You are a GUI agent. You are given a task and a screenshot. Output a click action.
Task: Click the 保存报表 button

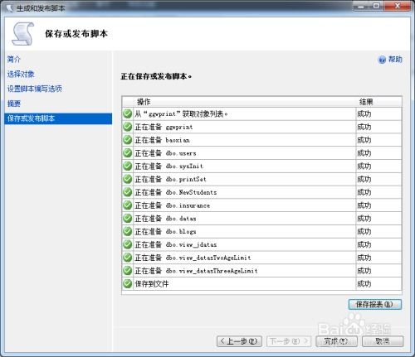pyautogui.click(x=375, y=304)
